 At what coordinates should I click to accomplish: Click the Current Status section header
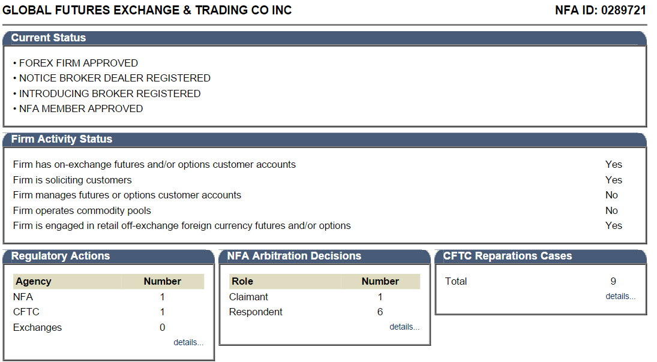click(325, 38)
